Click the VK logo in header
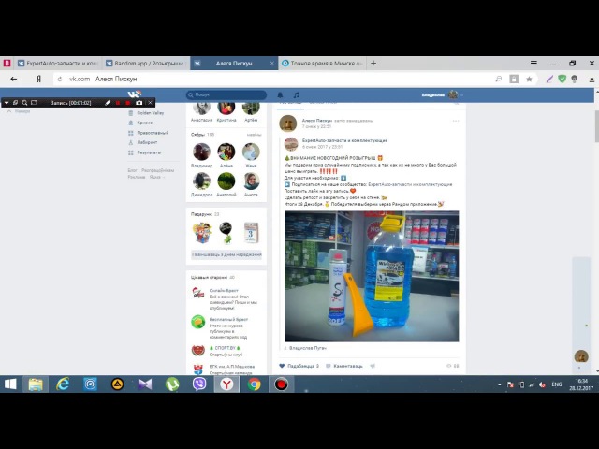Screen dimensions: 599x449 135,94
